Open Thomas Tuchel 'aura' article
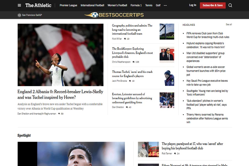 pos(132,74)
